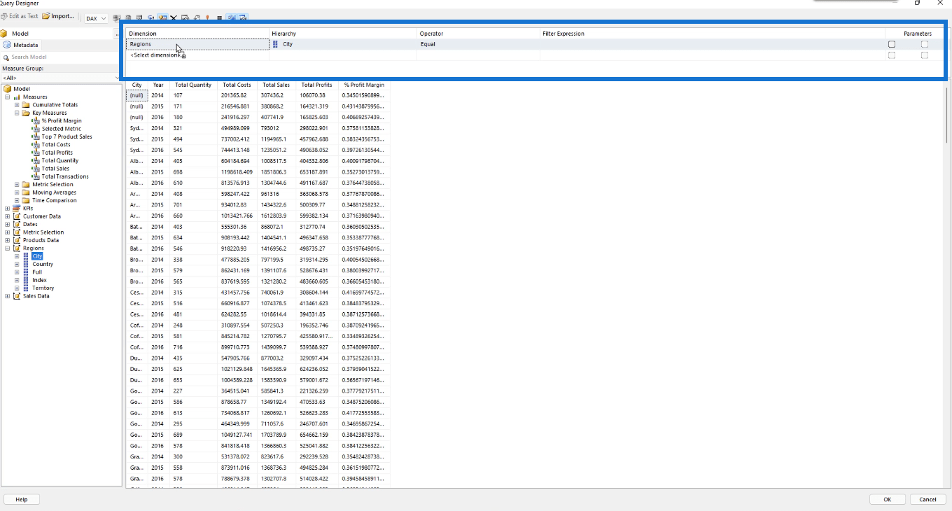
Task: Click the Delete (X) toolbar icon
Action: (x=174, y=18)
